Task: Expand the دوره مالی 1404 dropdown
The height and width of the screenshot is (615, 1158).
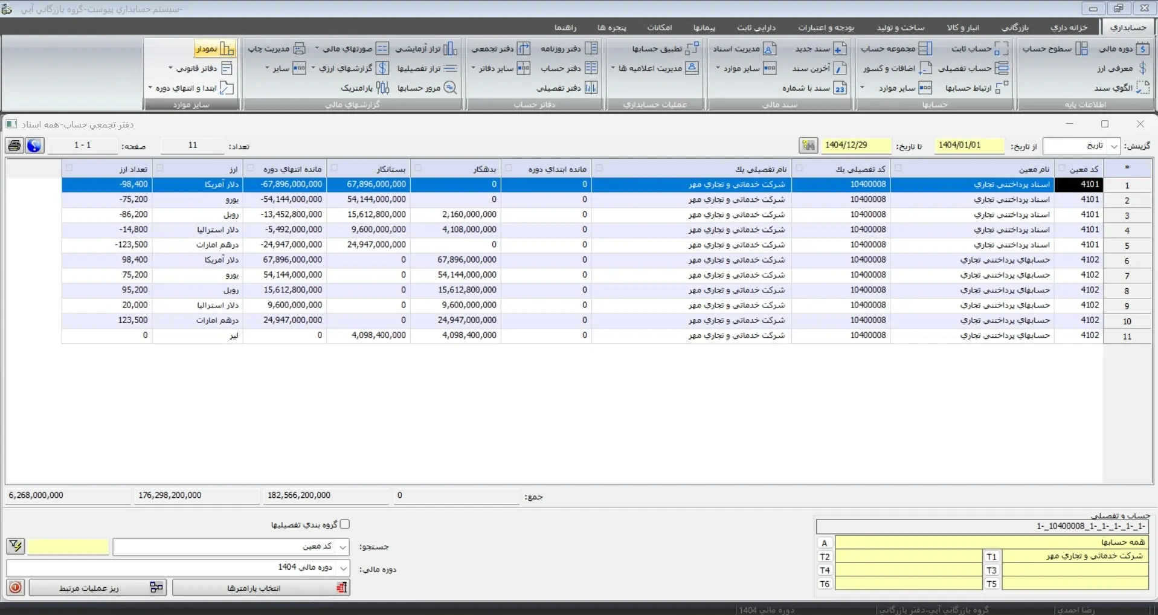Action: pos(343,568)
